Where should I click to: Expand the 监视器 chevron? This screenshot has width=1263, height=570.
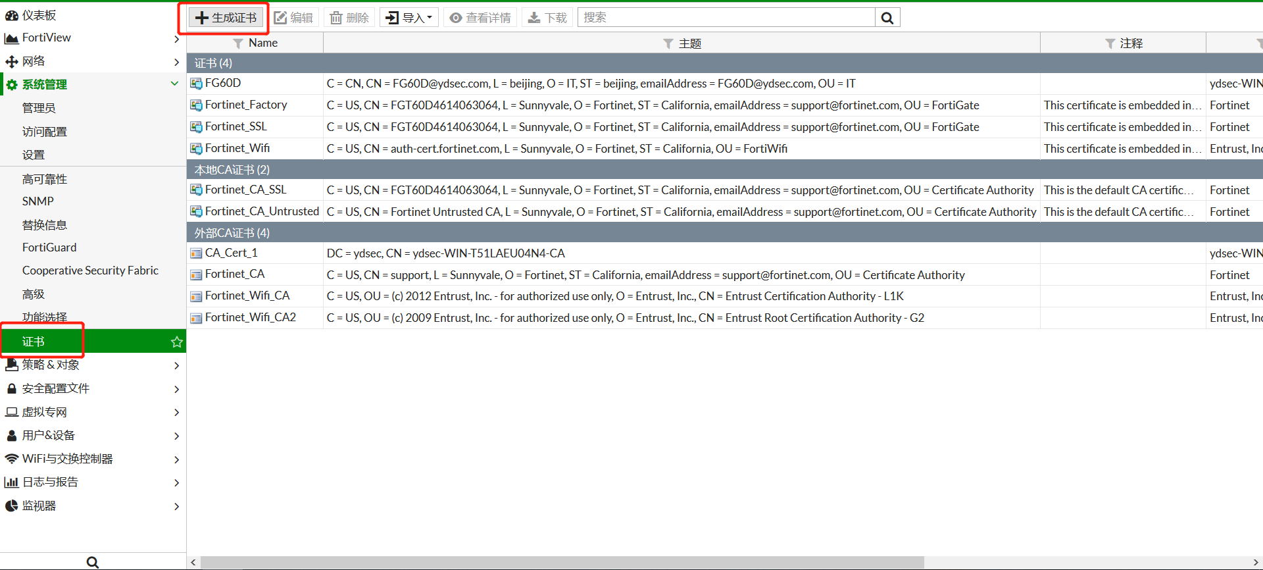(x=176, y=506)
